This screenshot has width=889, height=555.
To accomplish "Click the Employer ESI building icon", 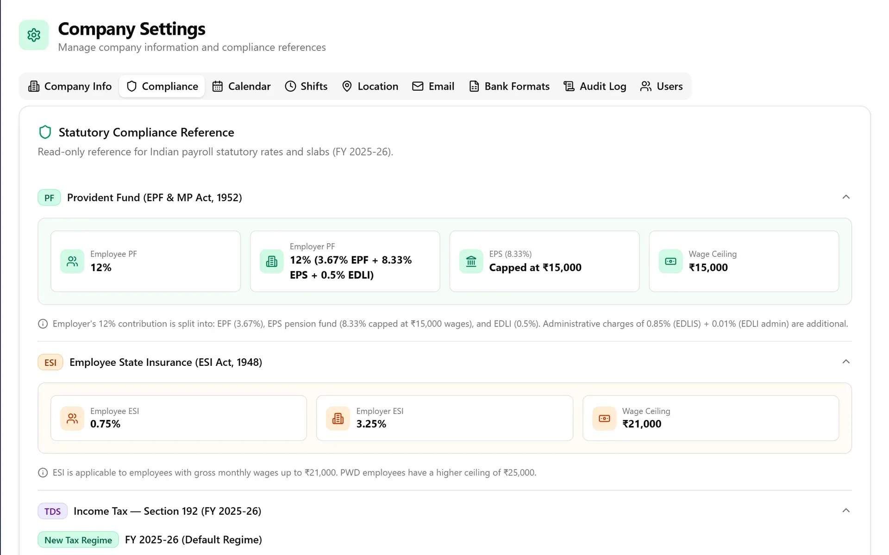I will pos(338,419).
